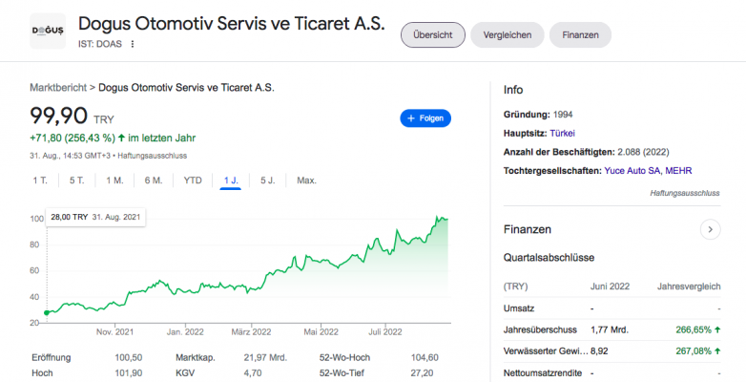Show the Max. time range chart
746x382 pixels.
306,180
